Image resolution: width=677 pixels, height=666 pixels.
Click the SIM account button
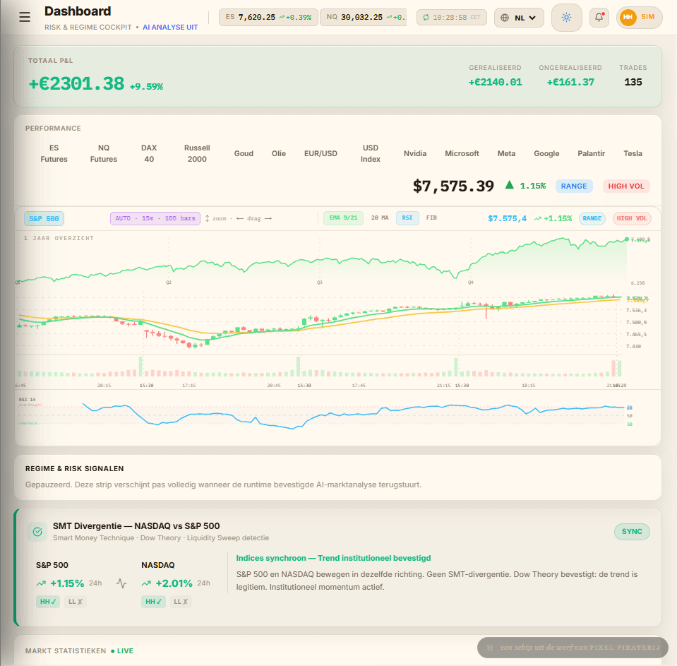640,17
